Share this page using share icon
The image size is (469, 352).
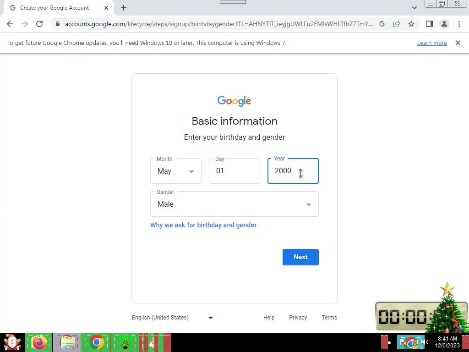pos(397,24)
